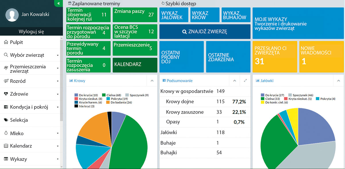The height and width of the screenshot is (169, 345).
Task: Click the Wybór zwierząt magnifier icon
Action: [x=6, y=55]
